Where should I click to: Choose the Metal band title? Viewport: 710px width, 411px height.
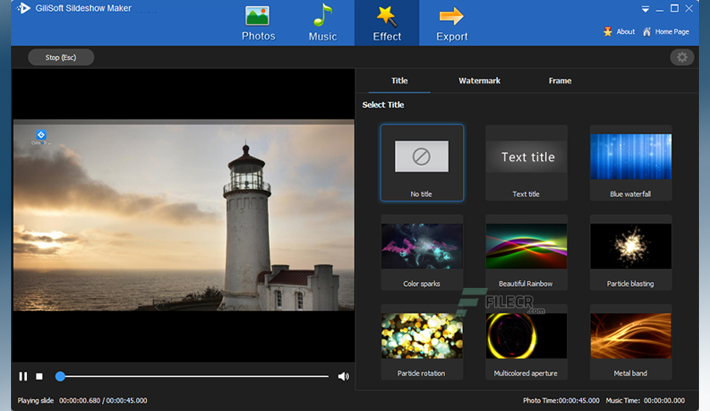[x=631, y=341]
